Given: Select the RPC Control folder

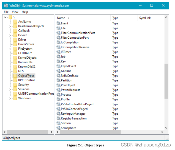Looking at the screenshot, I should click(24, 80).
